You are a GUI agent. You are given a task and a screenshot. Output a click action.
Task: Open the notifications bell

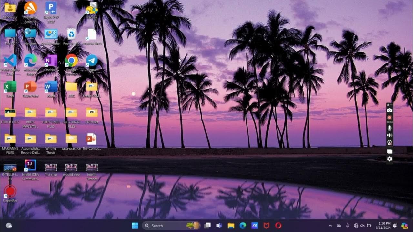(395, 226)
